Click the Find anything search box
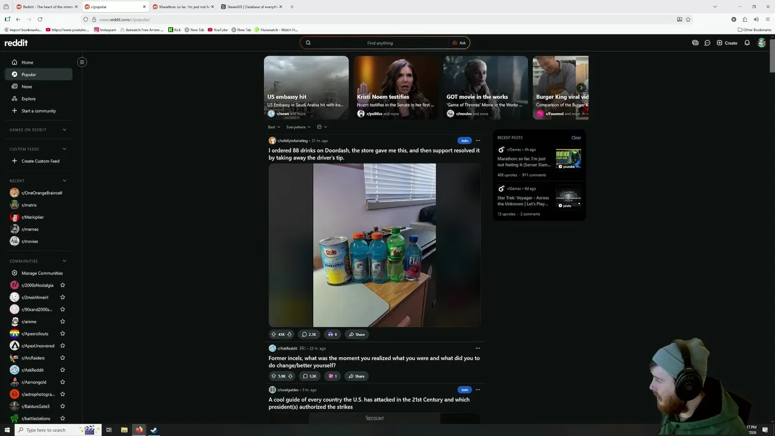This screenshot has width=775, height=436. pyautogui.click(x=380, y=43)
